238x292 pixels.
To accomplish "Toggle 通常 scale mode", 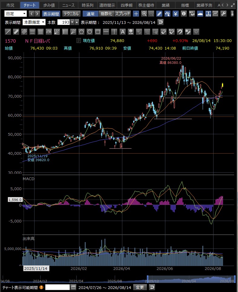I will coord(91,14).
